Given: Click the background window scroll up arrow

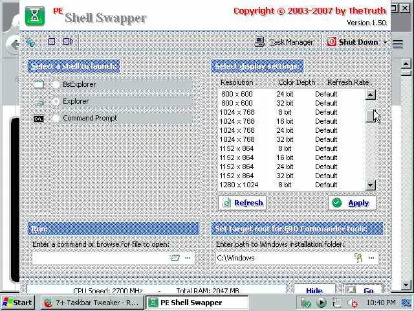Looking at the screenshot, I should click(x=406, y=63).
